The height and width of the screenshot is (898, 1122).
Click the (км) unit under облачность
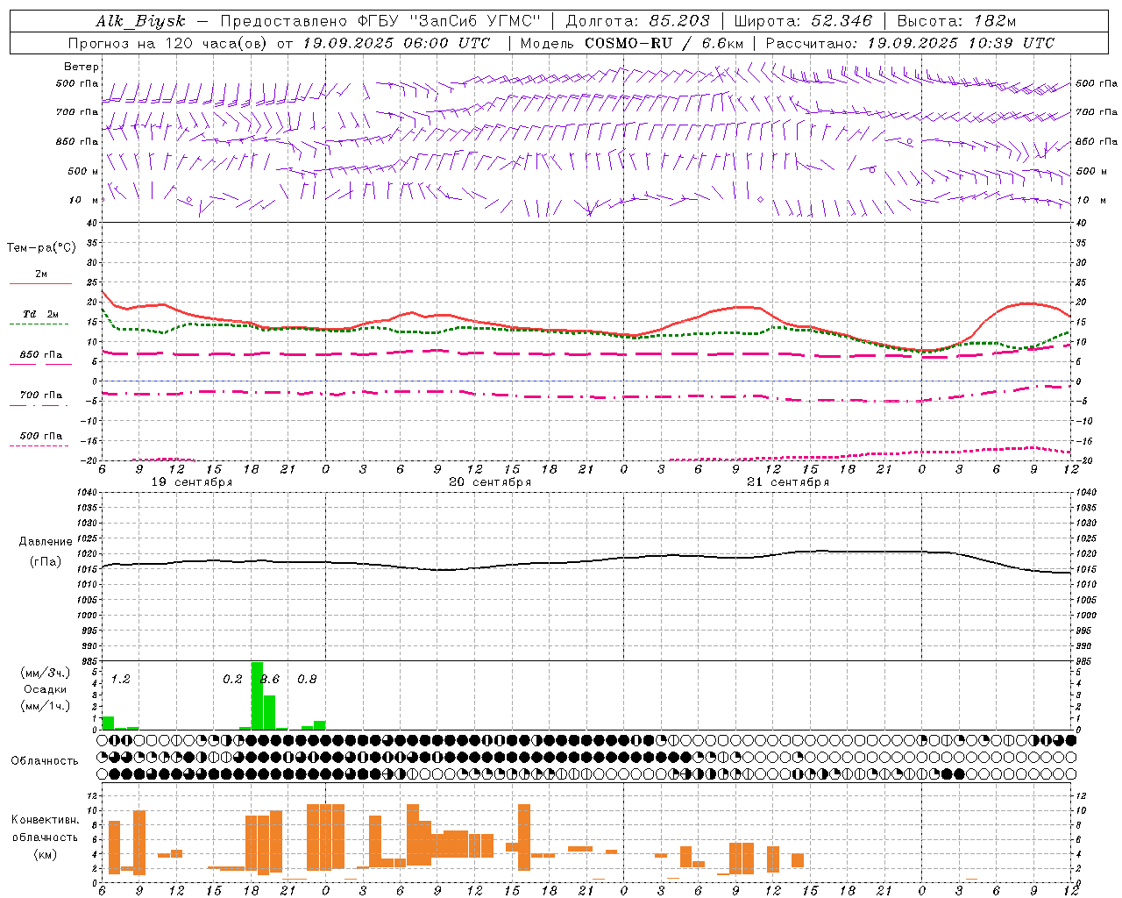pyautogui.click(x=45, y=854)
